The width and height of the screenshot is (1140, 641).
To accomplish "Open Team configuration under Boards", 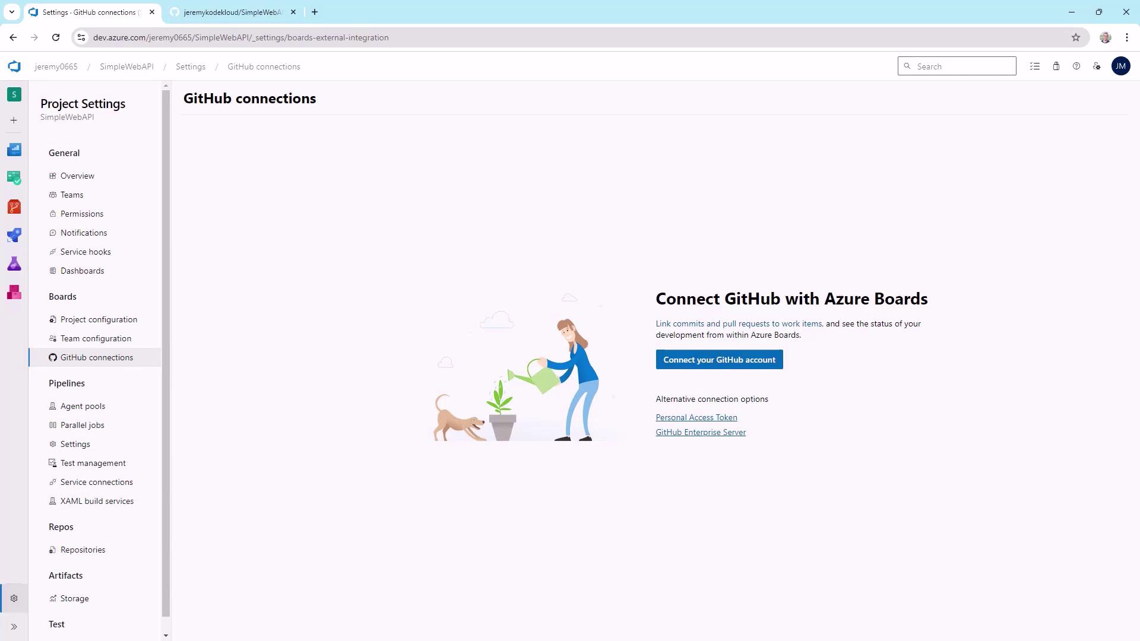I will tap(95, 338).
